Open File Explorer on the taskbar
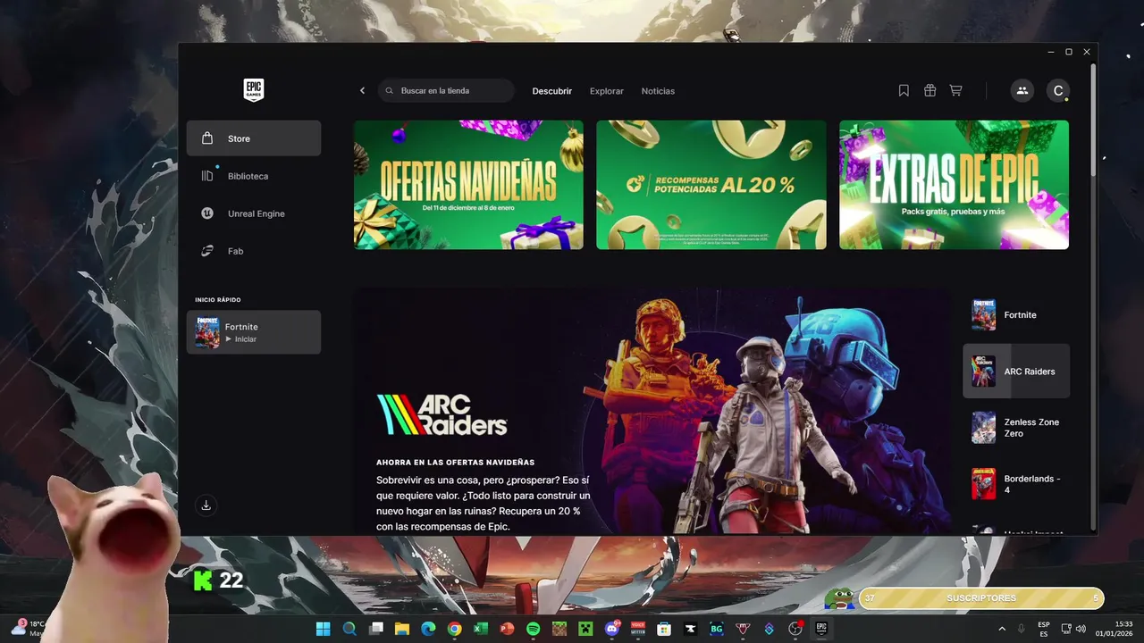 tap(402, 629)
